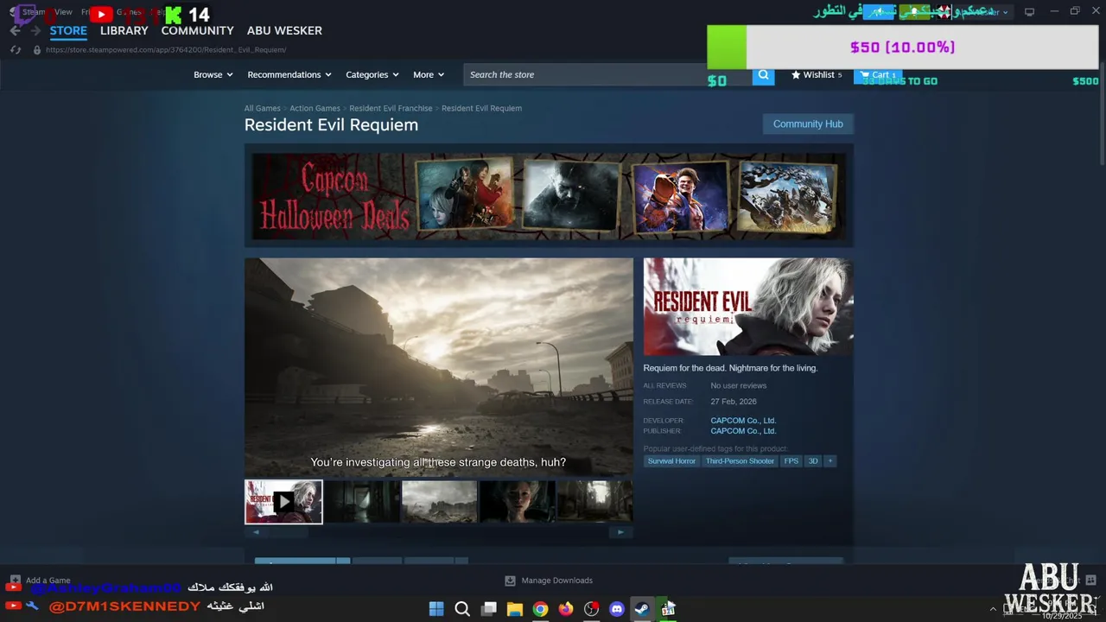Open Windows taskbar search
Screen dimensions: 1106x622
coord(462,609)
